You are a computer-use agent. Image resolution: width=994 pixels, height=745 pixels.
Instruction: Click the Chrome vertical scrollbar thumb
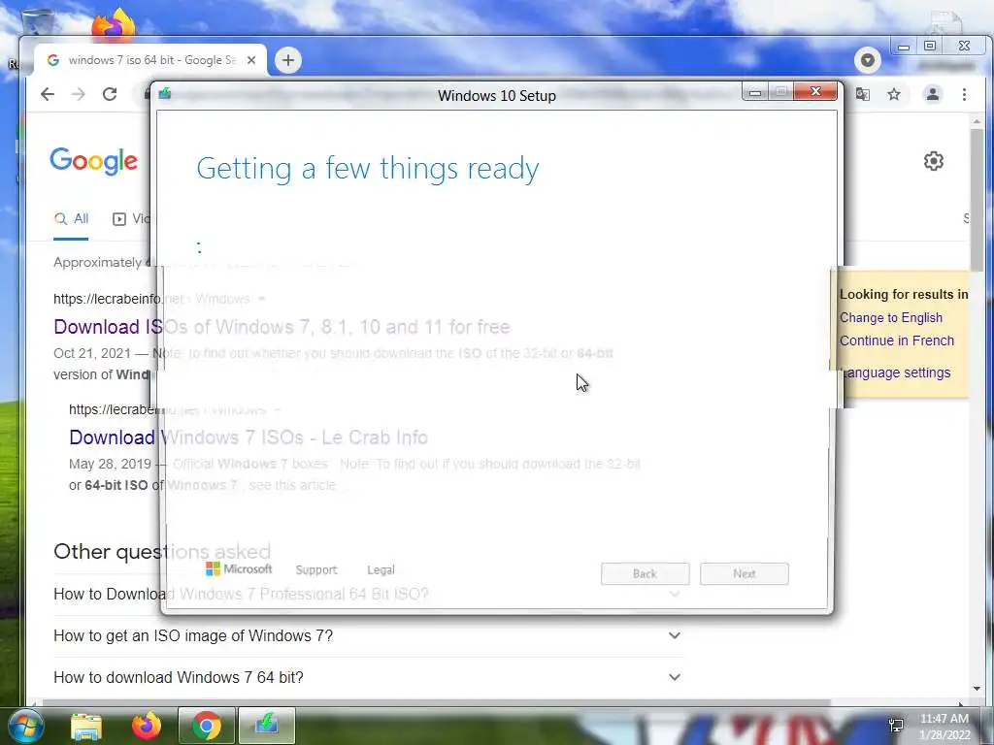tap(977, 200)
